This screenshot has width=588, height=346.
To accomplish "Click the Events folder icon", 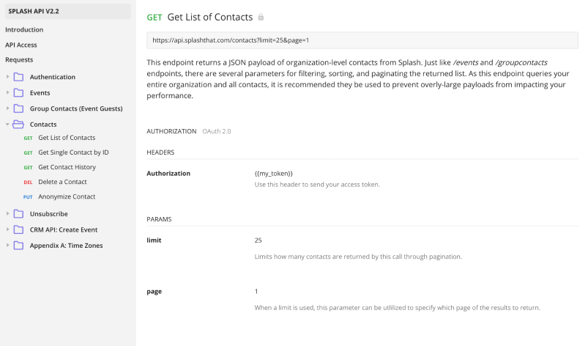I will [x=18, y=93].
